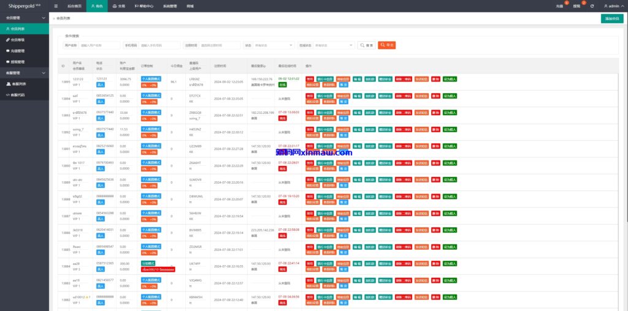Click 设为假人 for user 123123

pos(450,79)
